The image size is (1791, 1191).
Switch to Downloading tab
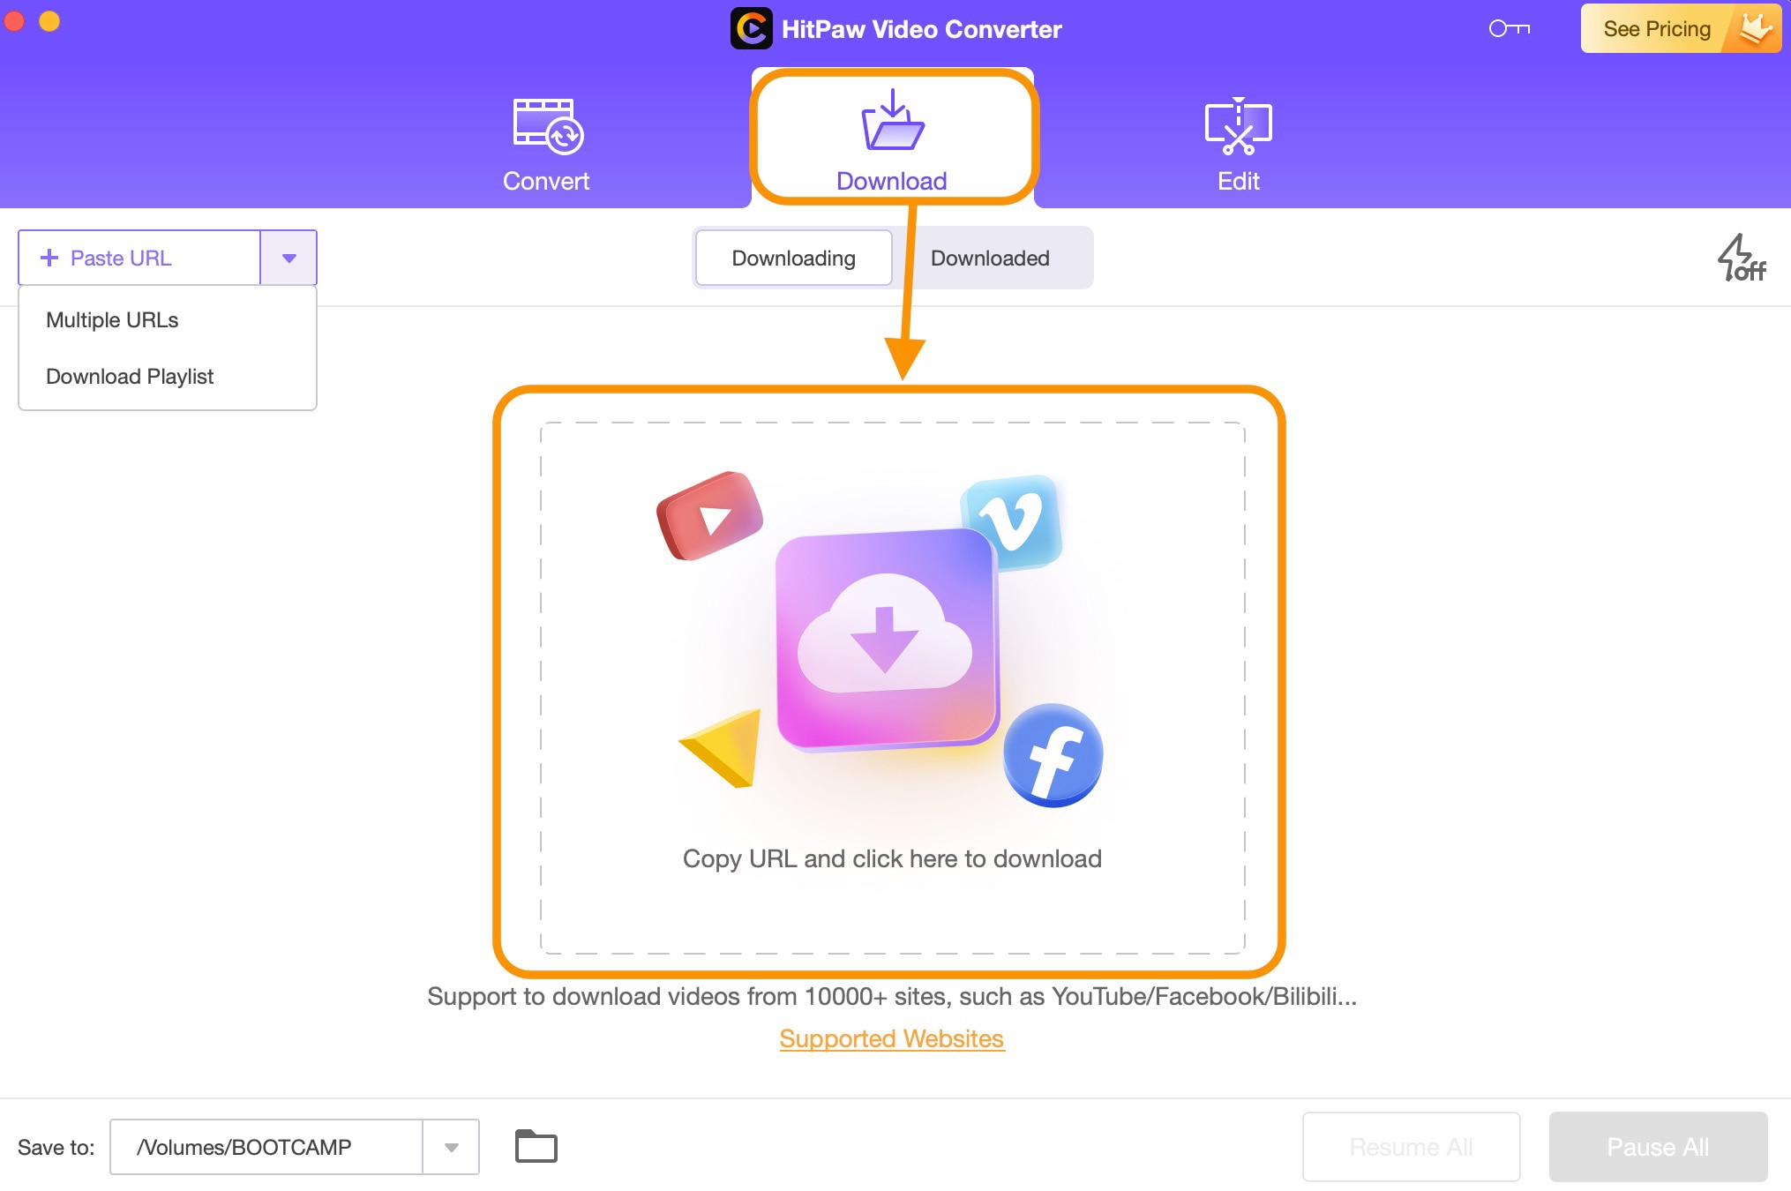[792, 258]
